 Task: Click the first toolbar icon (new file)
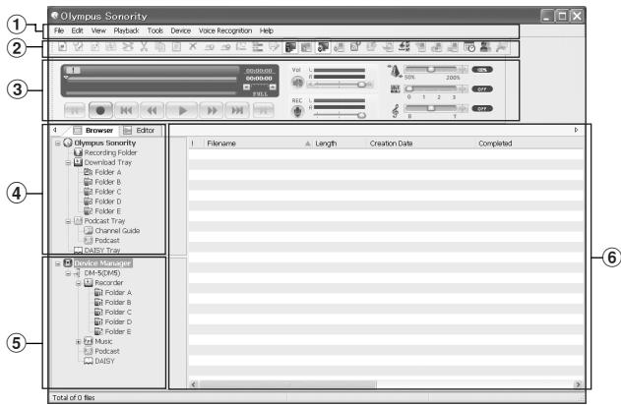(62, 47)
